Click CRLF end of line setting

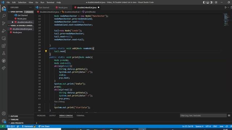point(215,126)
